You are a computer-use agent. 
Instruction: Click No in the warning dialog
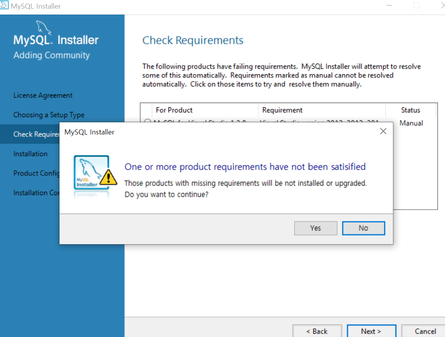(x=363, y=228)
